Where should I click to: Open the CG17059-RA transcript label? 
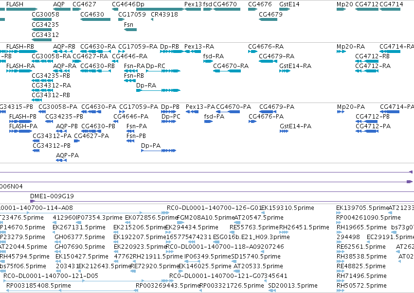(x=138, y=47)
